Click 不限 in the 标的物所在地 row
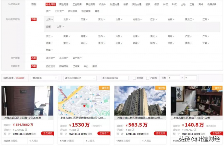Screen dimensions: 224x146 34,19
